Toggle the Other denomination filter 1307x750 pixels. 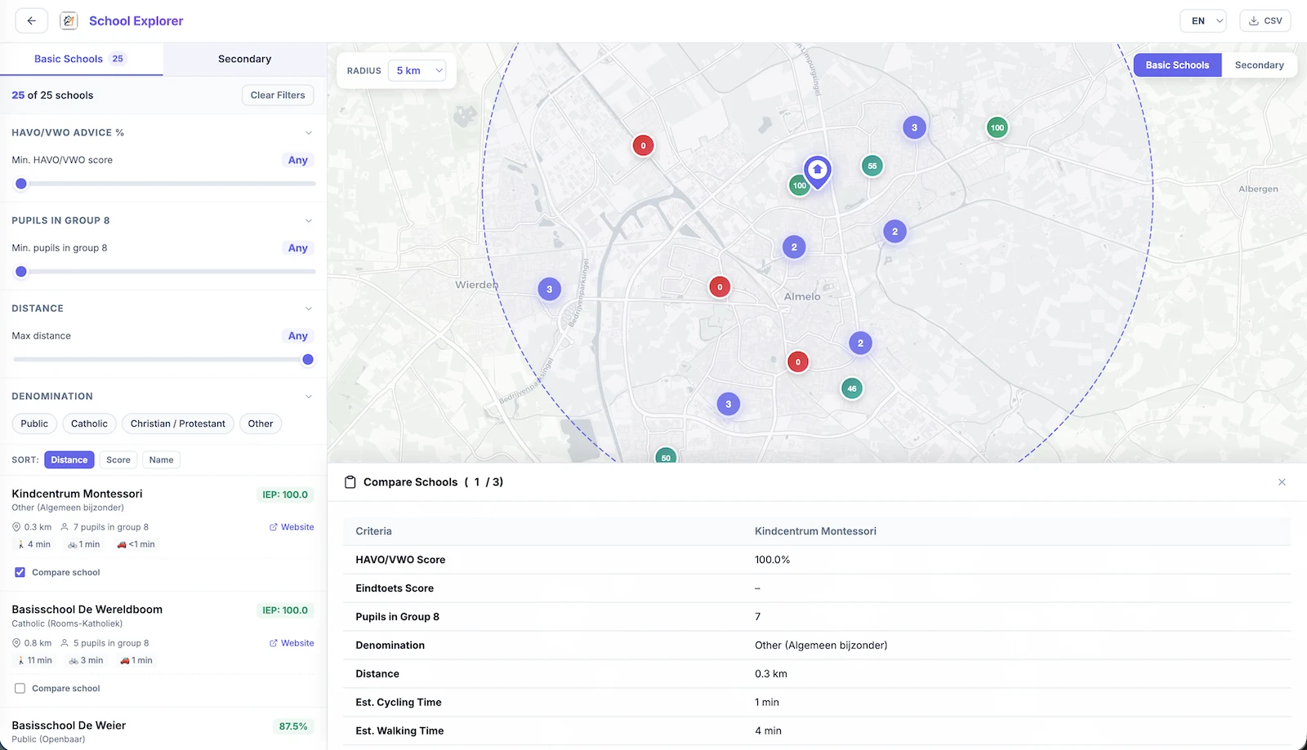point(261,424)
